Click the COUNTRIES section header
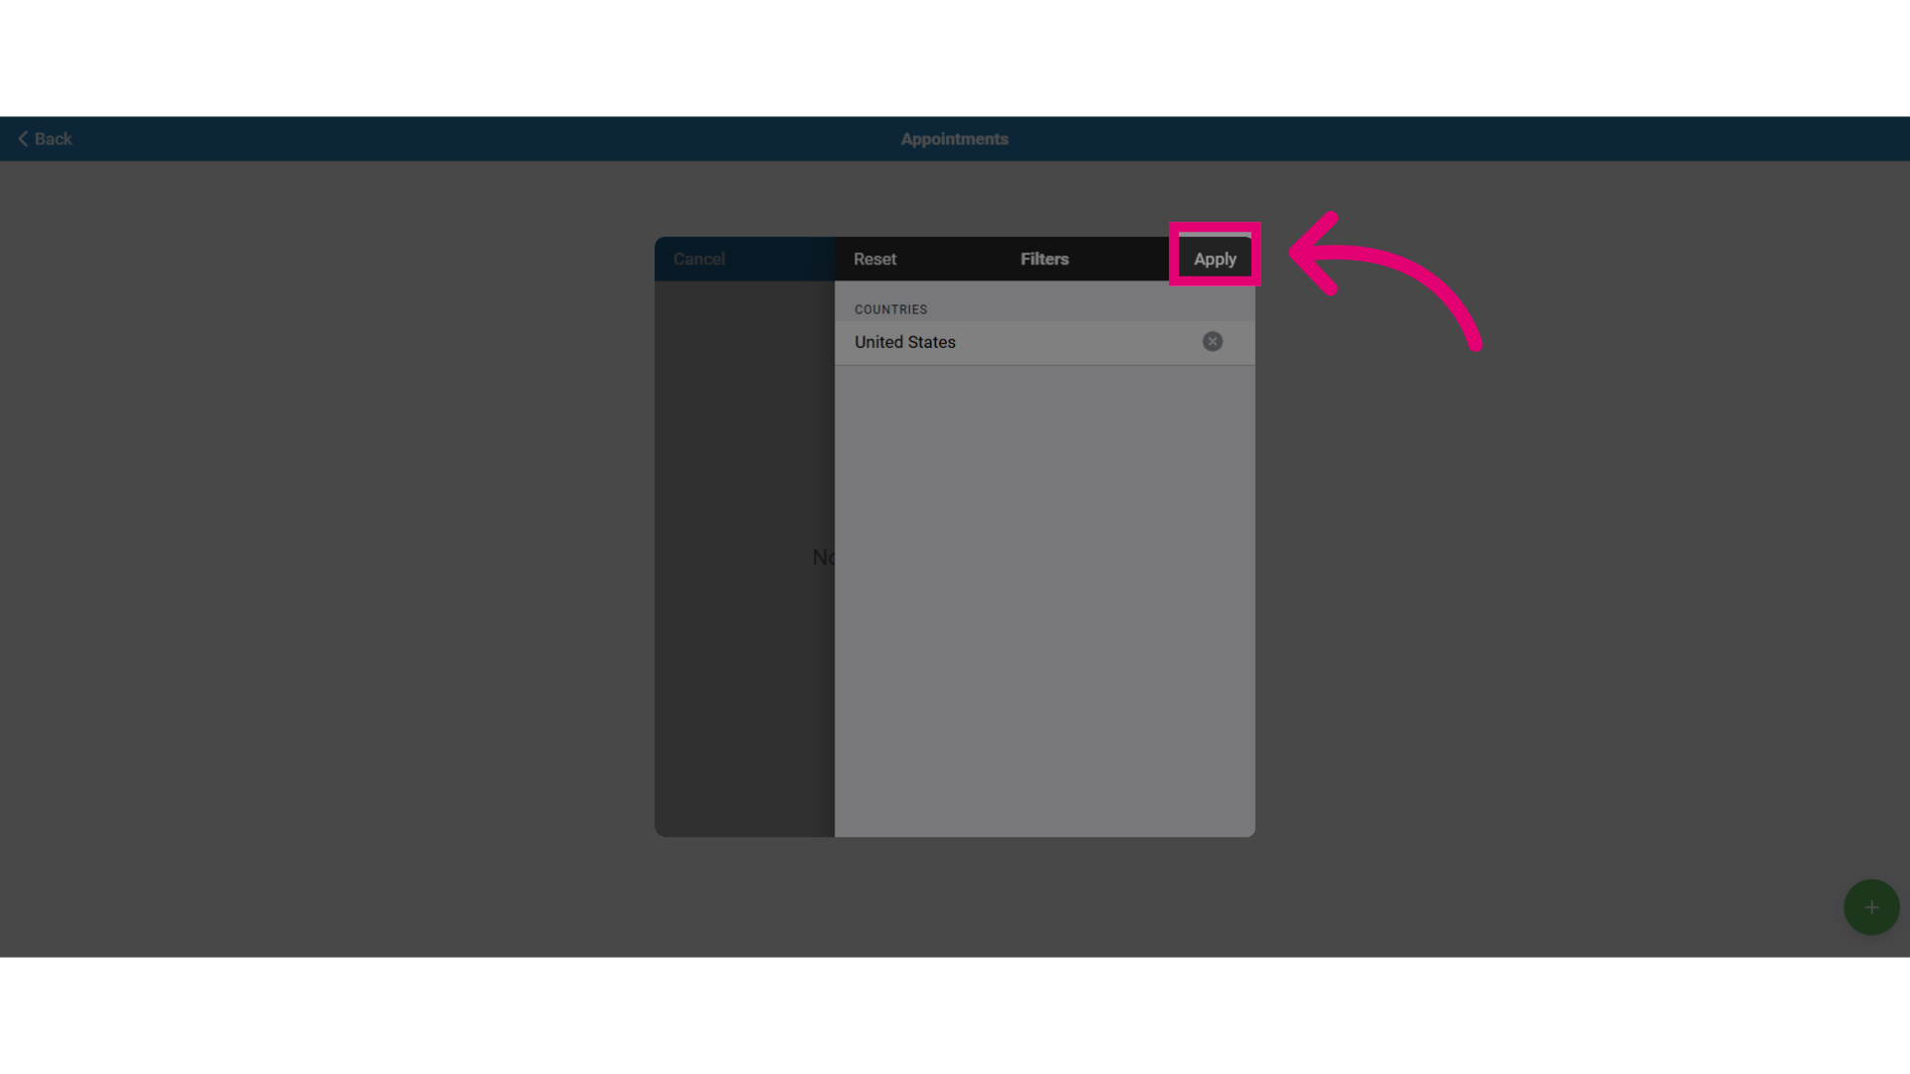This screenshot has height=1074, width=1910. tap(890, 309)
